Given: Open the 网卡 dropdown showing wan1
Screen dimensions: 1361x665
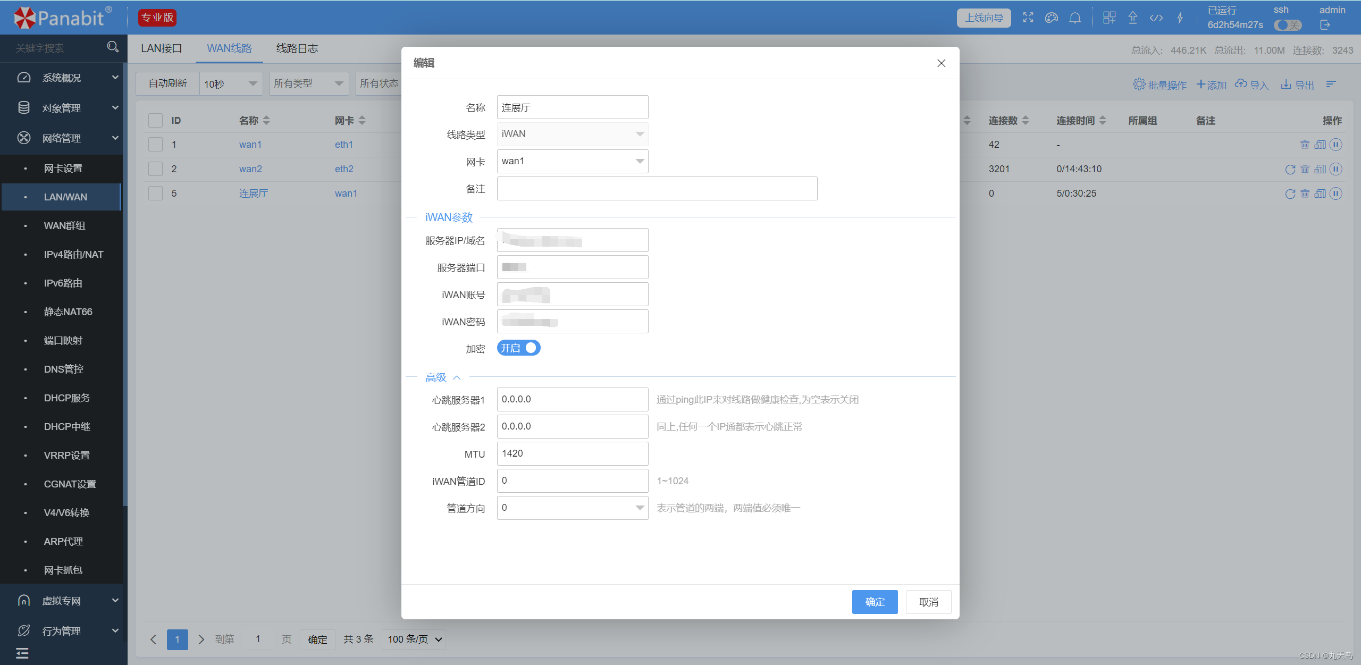Looking at the screenshot, I should tap(572, 161).
